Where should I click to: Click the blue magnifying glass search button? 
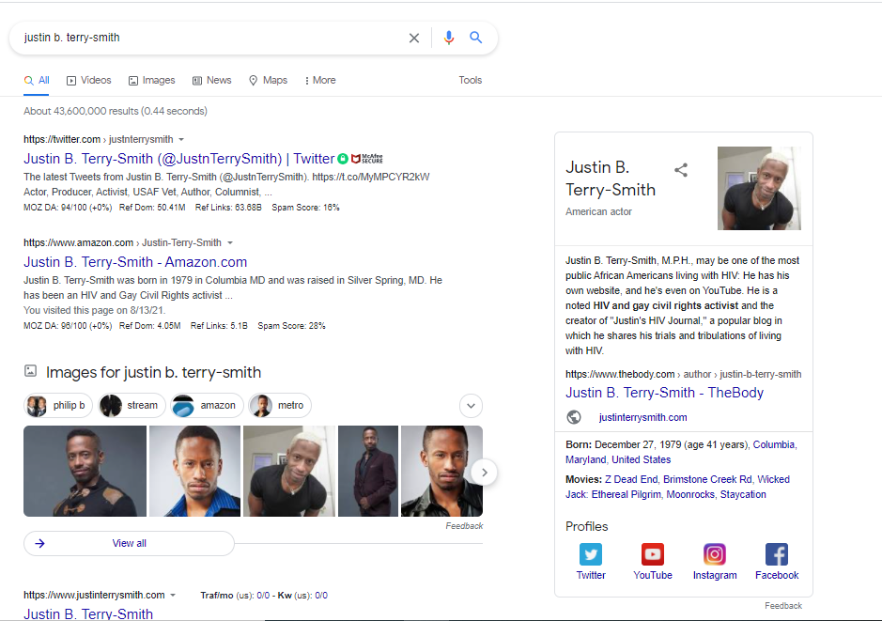476,38
